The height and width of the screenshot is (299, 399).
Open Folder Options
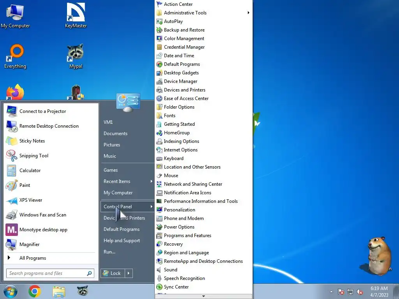coord(203,107)
